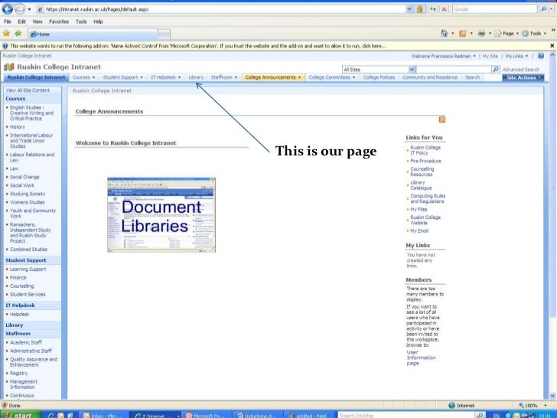Open the Edit menu
This screenshot has height=418, width=557.
[21, 21]
